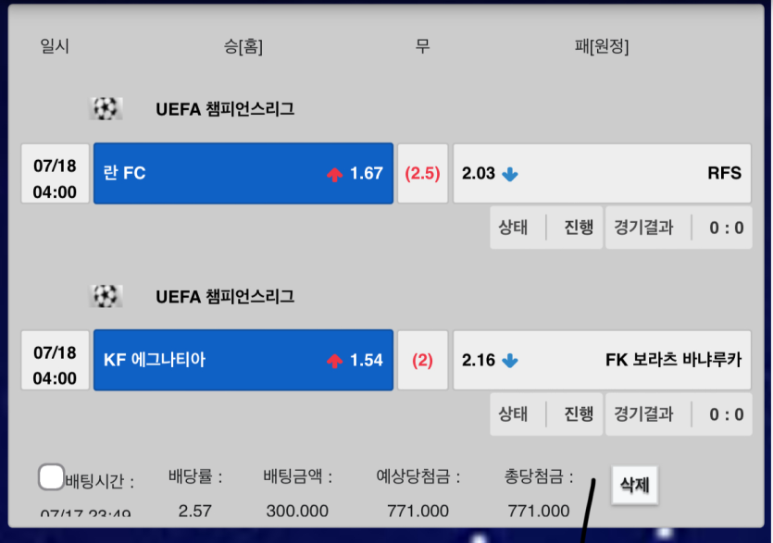Click the 패[원정] column header
The image size is (773, 543).
(x=602, y=46)
